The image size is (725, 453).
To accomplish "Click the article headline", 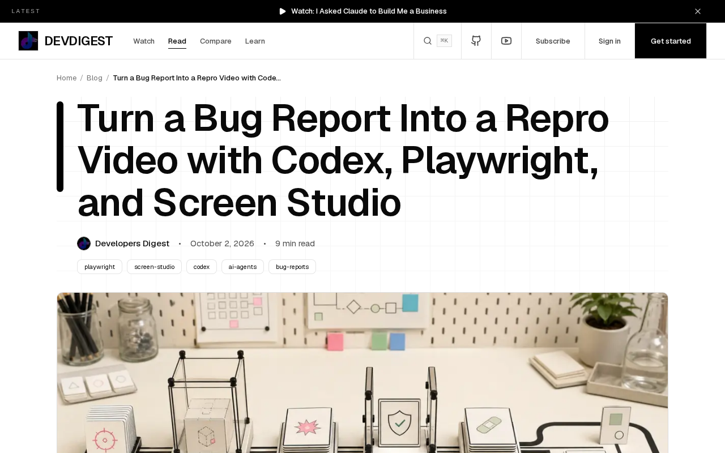I will tap(343, 161).
